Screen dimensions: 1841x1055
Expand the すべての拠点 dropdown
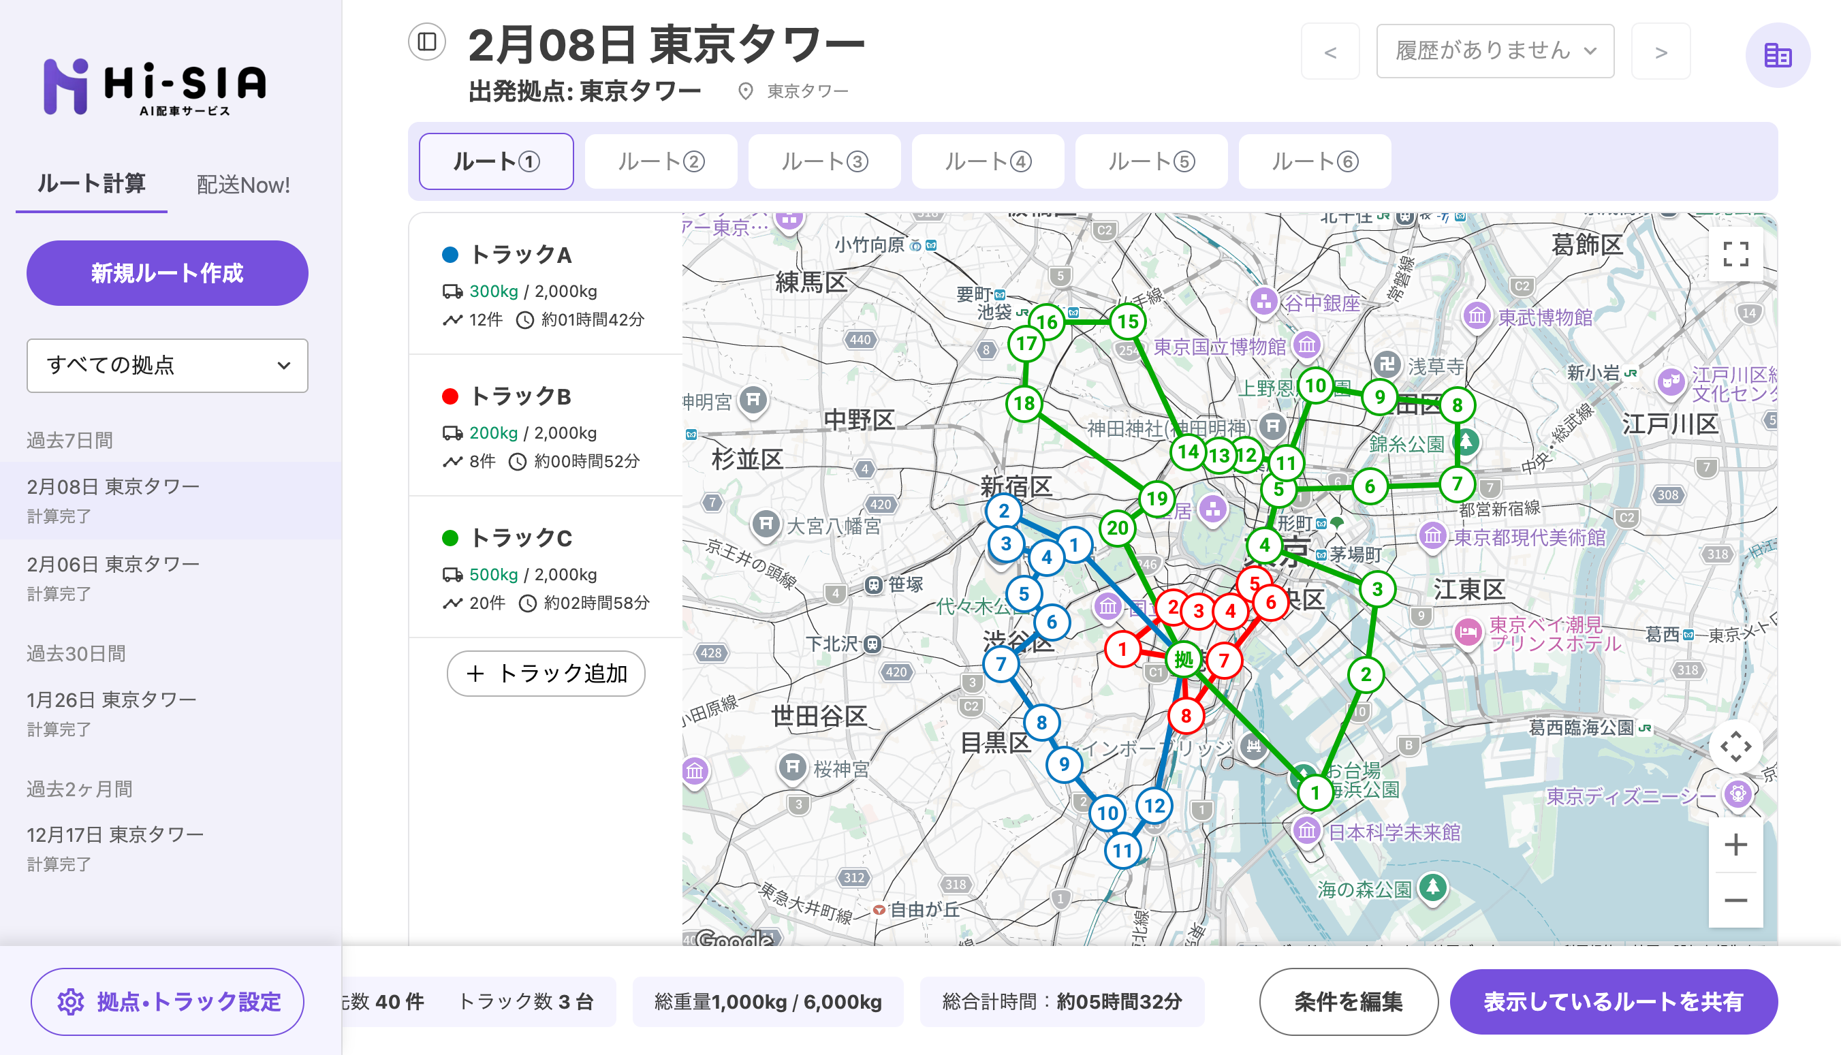point(168,365)
